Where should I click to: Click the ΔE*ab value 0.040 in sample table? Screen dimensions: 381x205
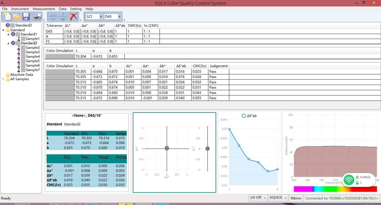180,98
